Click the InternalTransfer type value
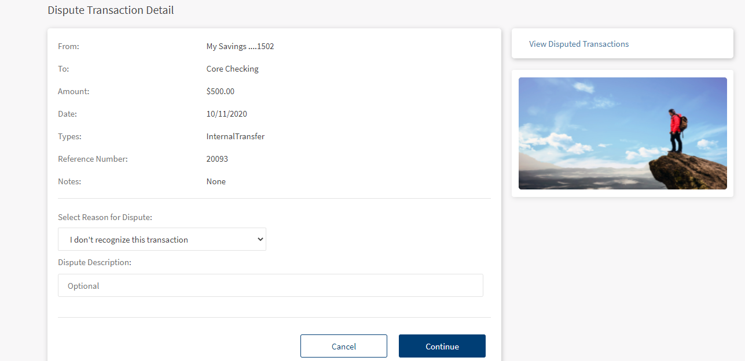This screenshot has width=745, height=361. tap(235, 136)
